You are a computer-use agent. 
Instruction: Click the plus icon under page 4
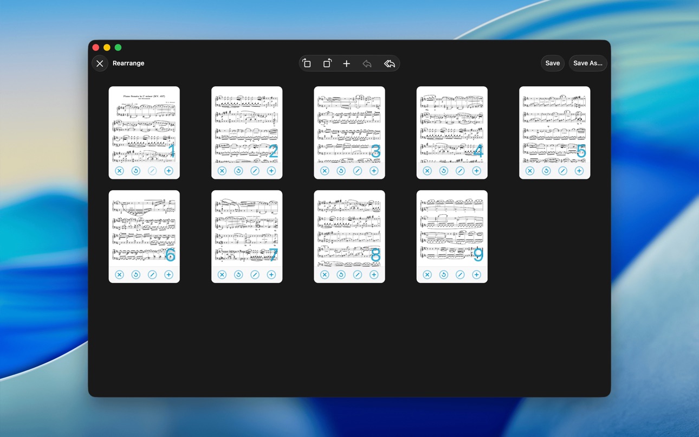(x=477, y=171)
